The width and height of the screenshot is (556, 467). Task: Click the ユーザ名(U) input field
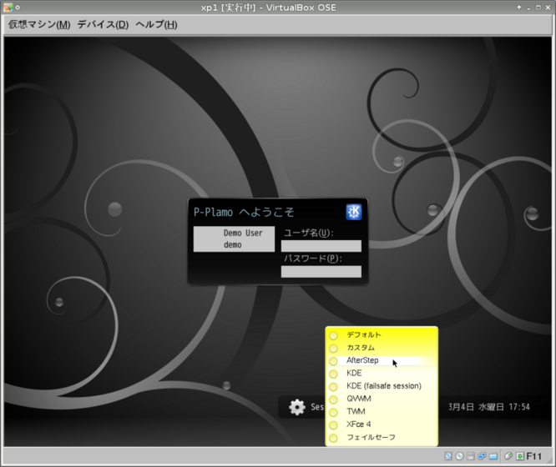(x=321, y=246)
